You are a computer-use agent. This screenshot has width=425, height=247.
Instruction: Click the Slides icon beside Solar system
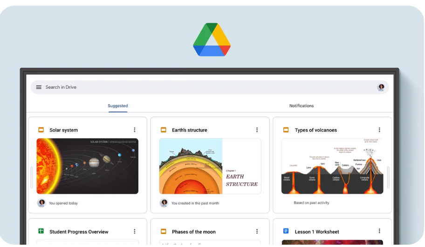click(x=41, y=130)
